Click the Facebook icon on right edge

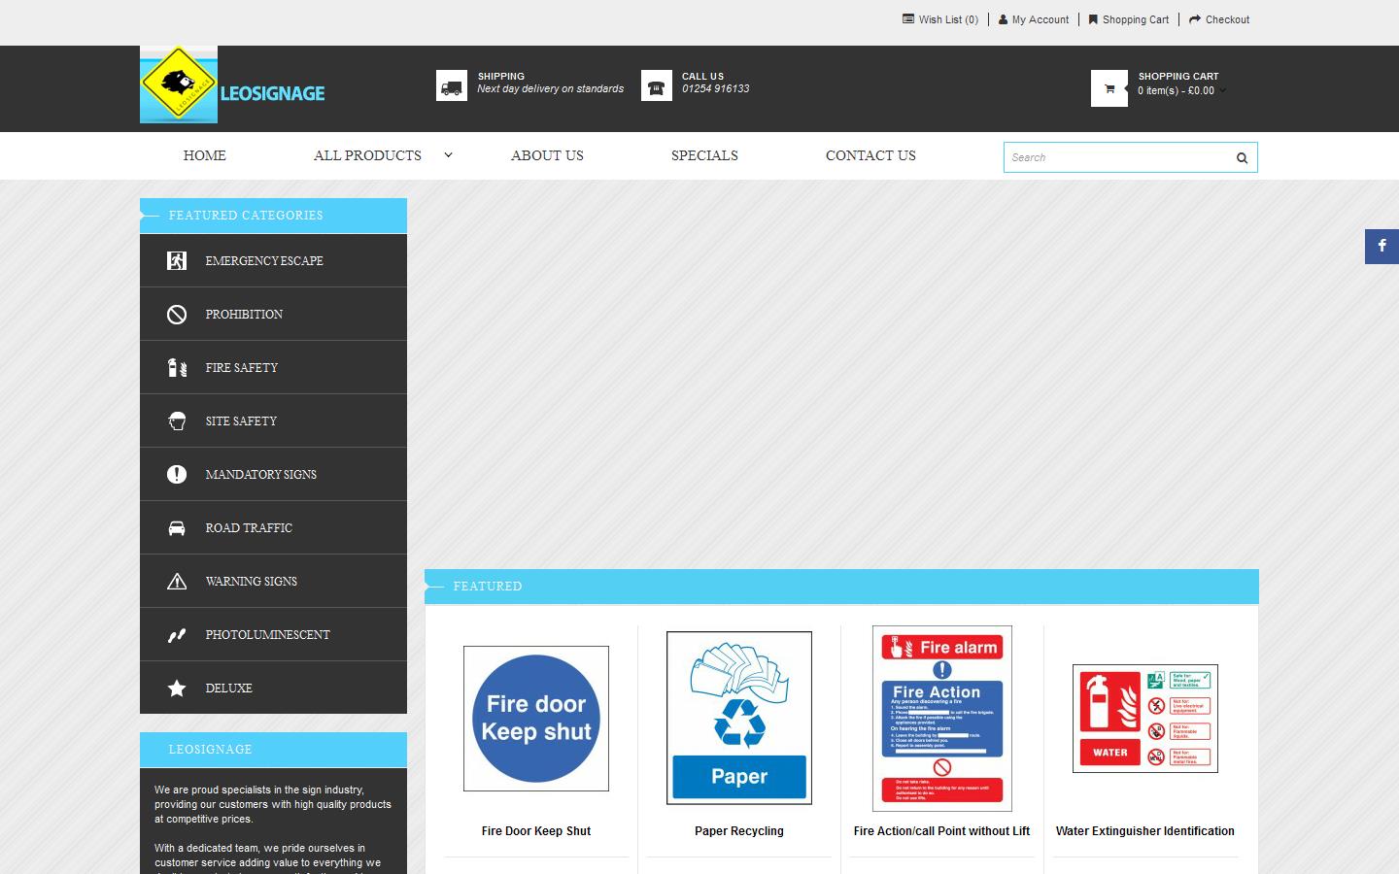[x=1382, y=247]
